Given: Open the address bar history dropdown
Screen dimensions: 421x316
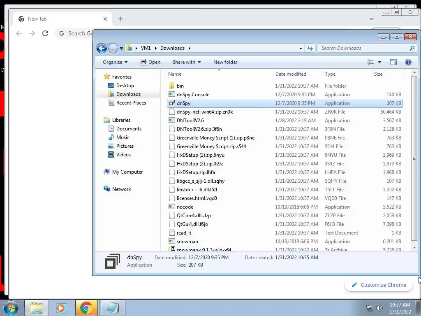Looking at the screenshot, I should click(x=301, y=49).
